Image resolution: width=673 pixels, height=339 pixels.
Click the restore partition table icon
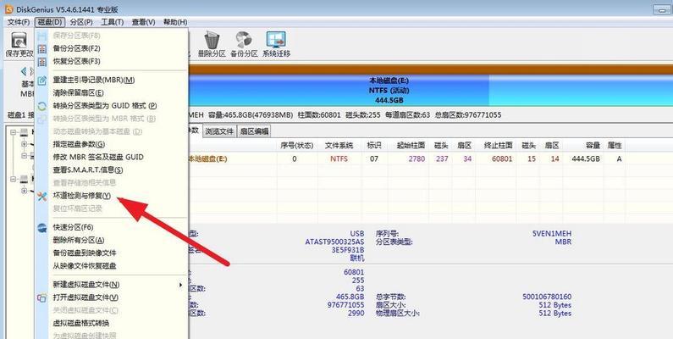42,62
